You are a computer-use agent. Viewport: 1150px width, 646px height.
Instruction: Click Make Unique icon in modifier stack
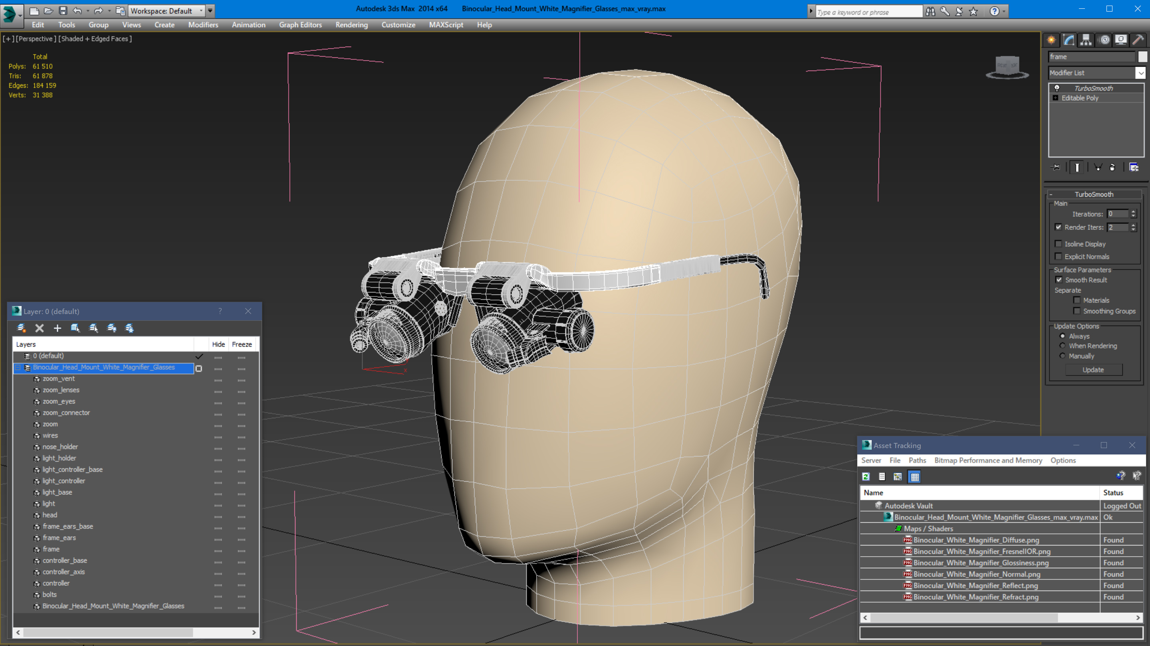[1098, 167]
